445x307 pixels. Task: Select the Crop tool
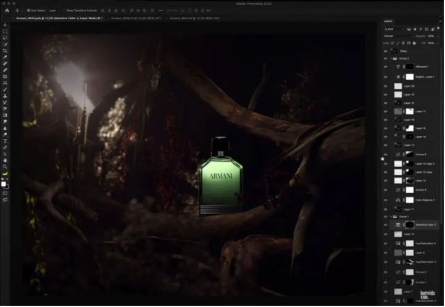[x=5, y=51]
